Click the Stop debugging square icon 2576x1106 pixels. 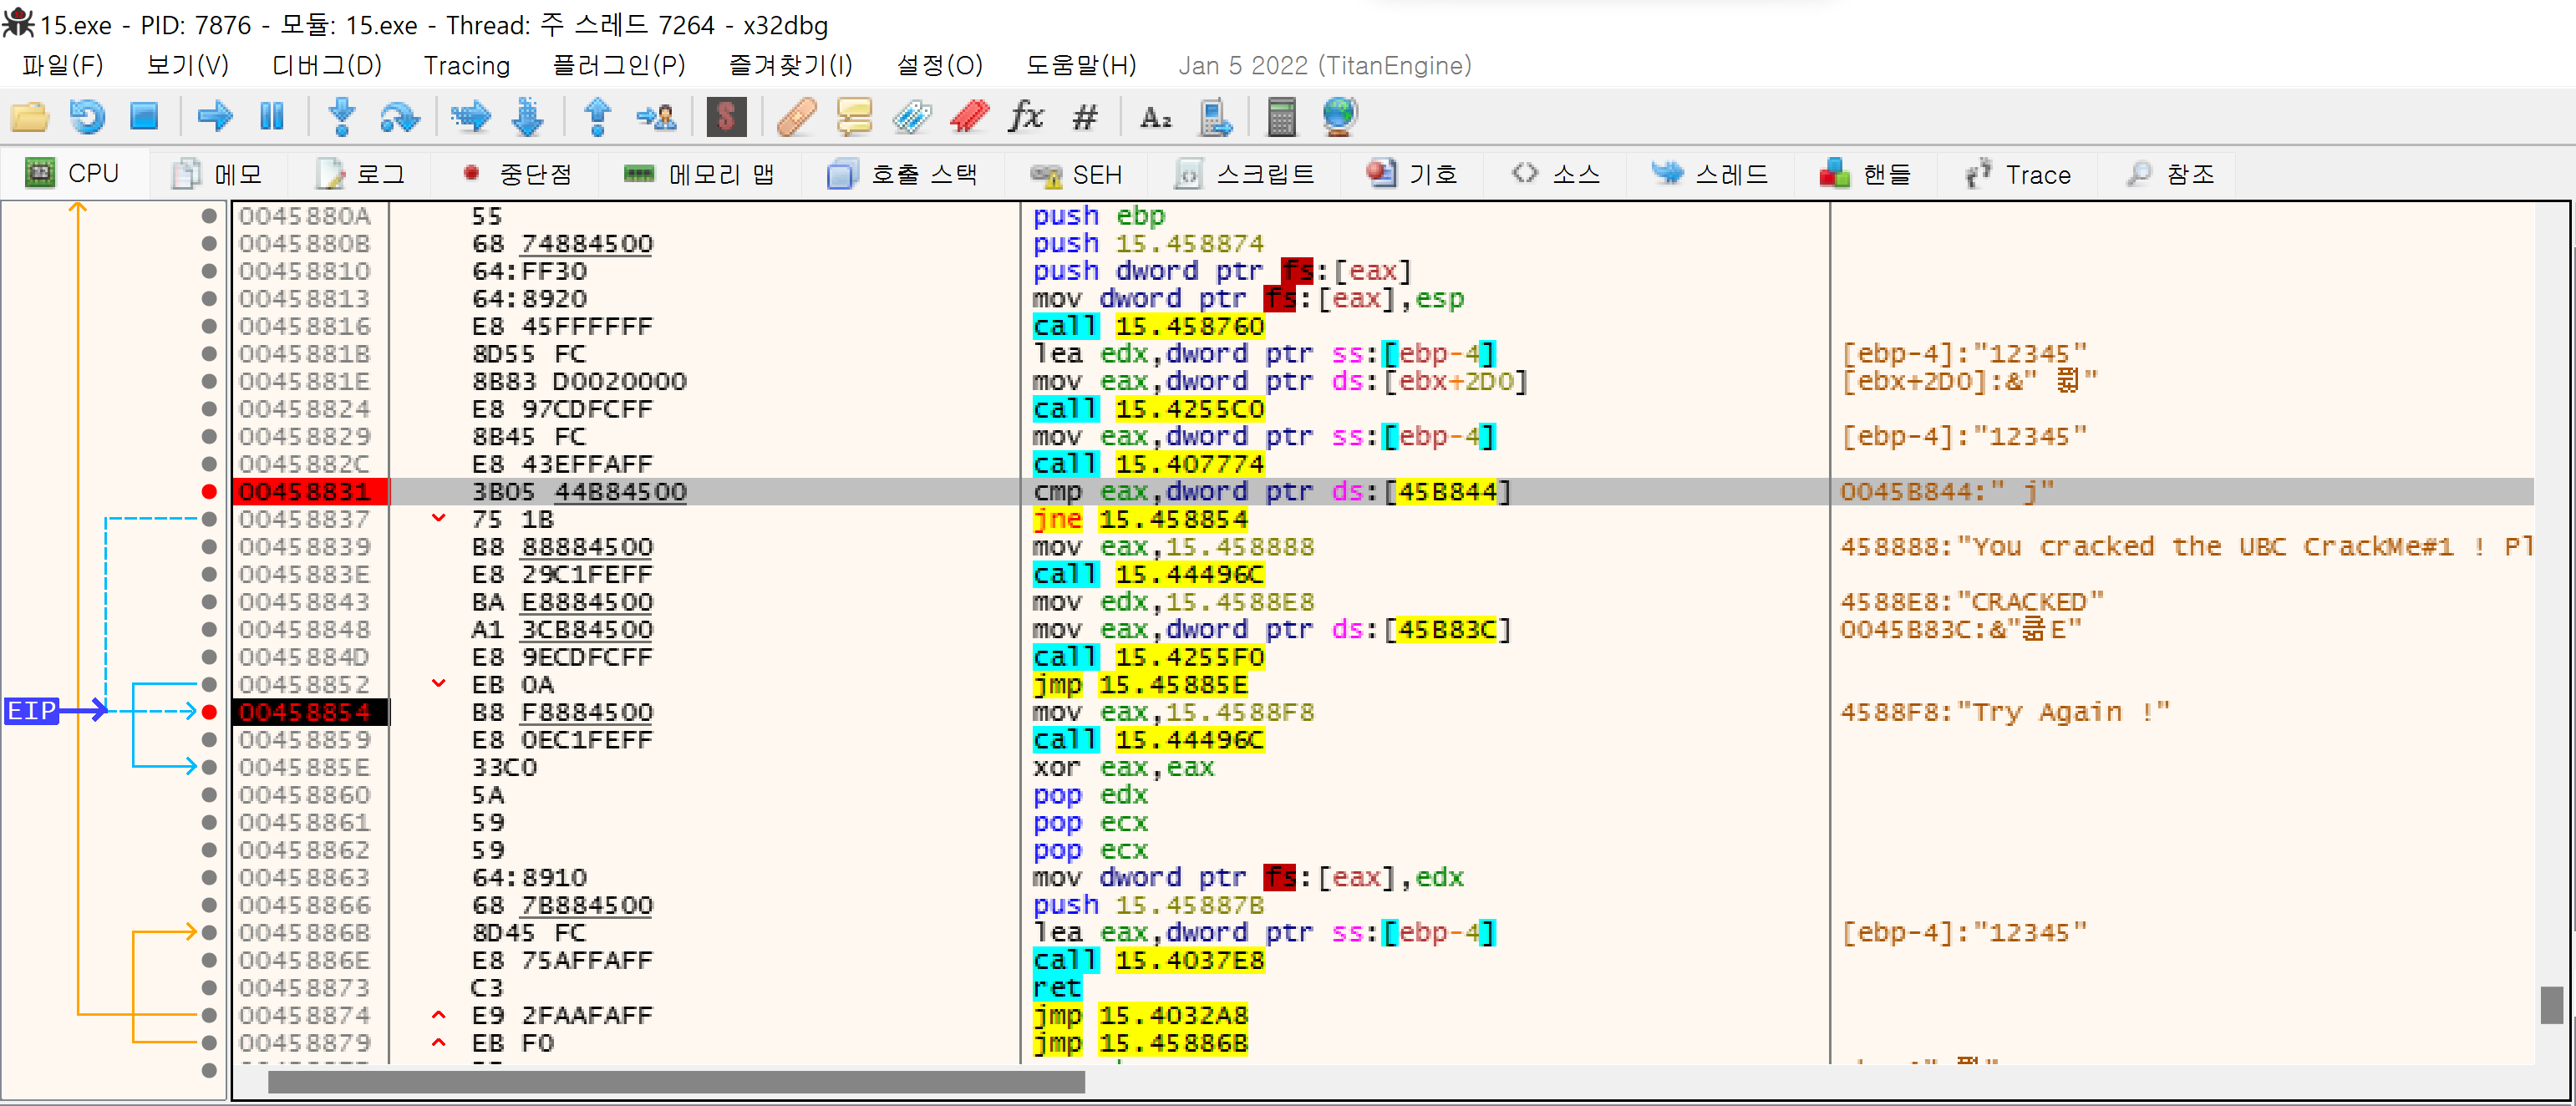(x=144, y=117)
